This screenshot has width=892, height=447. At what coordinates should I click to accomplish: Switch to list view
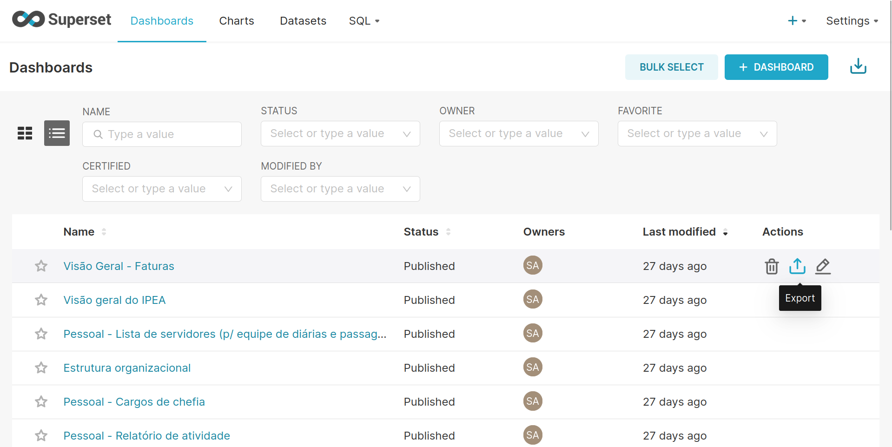pyautogui.click(x=57, y=133)
